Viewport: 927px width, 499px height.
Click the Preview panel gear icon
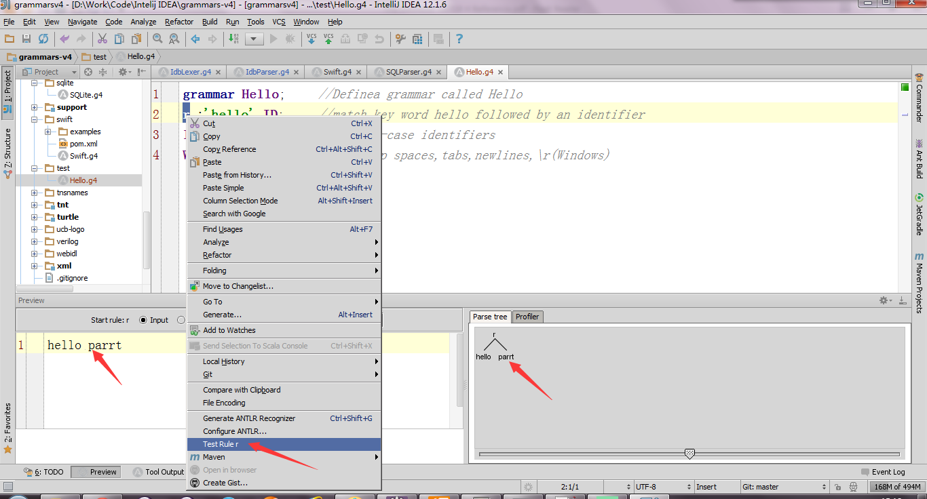[885, 300]
